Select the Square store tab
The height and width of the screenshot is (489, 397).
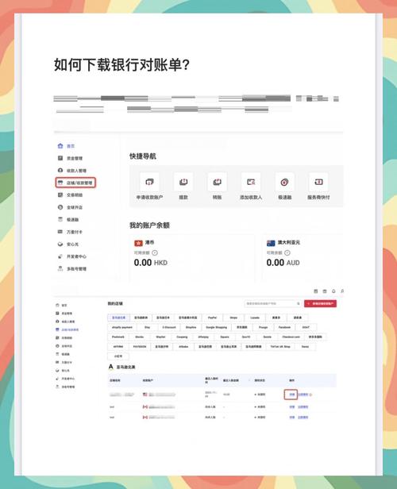point(225,337)
